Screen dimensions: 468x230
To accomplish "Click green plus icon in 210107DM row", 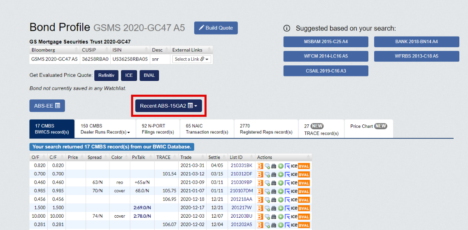I will (x=280, y=191).
